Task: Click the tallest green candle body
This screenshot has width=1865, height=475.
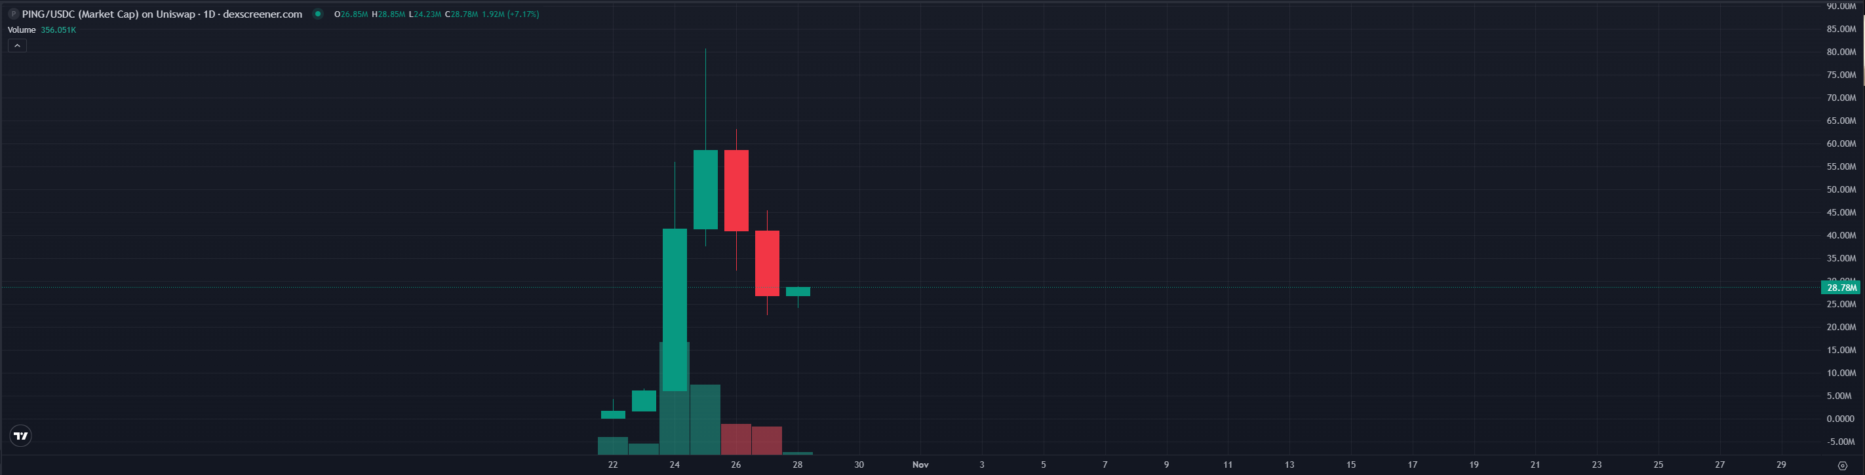Action: tap(675, 309)
